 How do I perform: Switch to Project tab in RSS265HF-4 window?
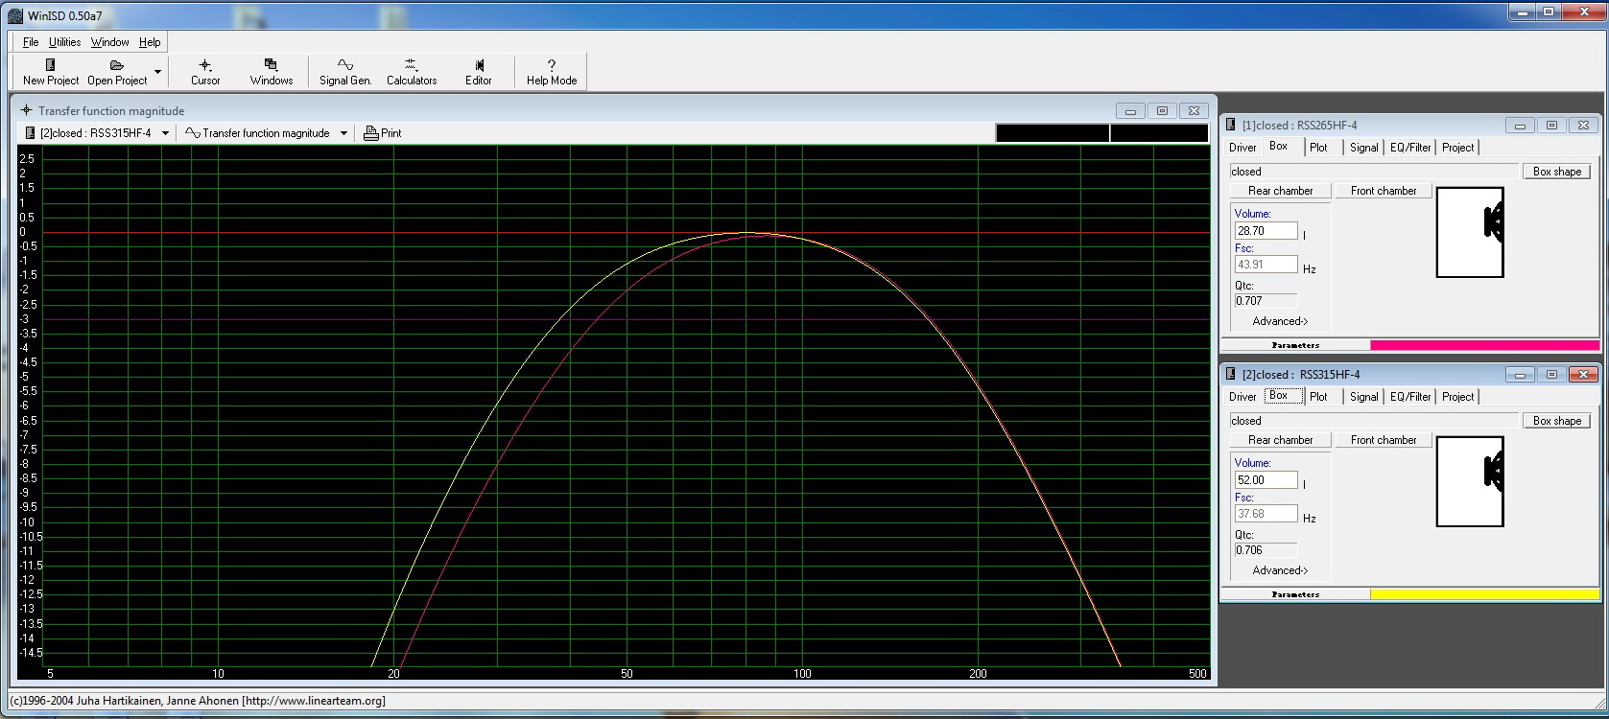(x=1457, y=148)
